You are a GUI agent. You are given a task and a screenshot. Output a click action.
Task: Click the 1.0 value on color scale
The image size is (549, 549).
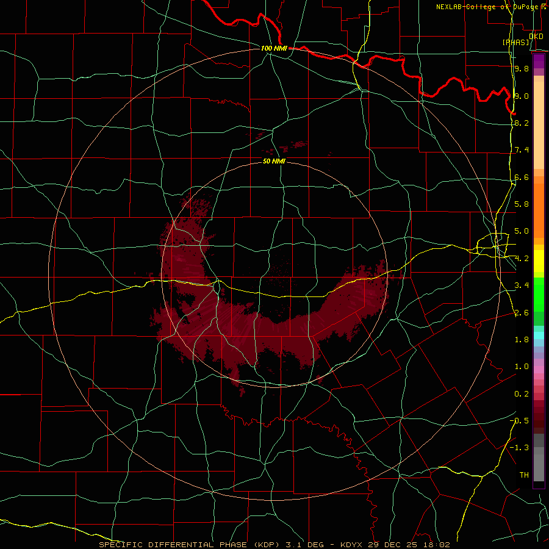pos(522,367)
